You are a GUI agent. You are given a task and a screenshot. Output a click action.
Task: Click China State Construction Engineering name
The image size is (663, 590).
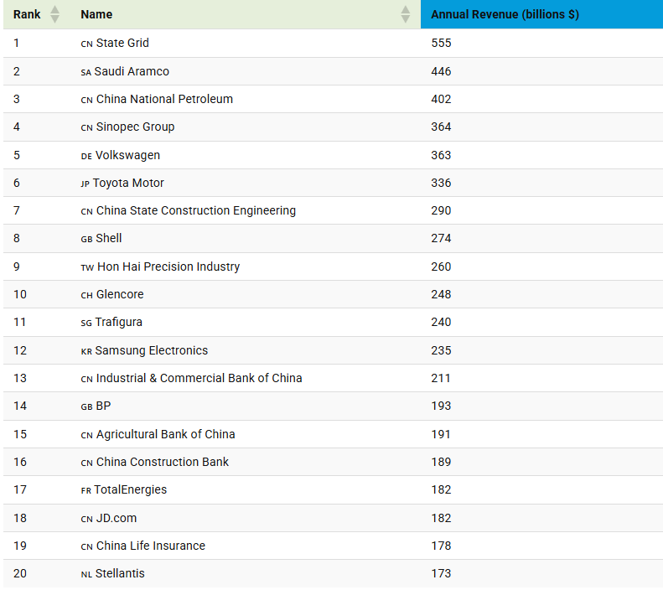pos(196,210)
